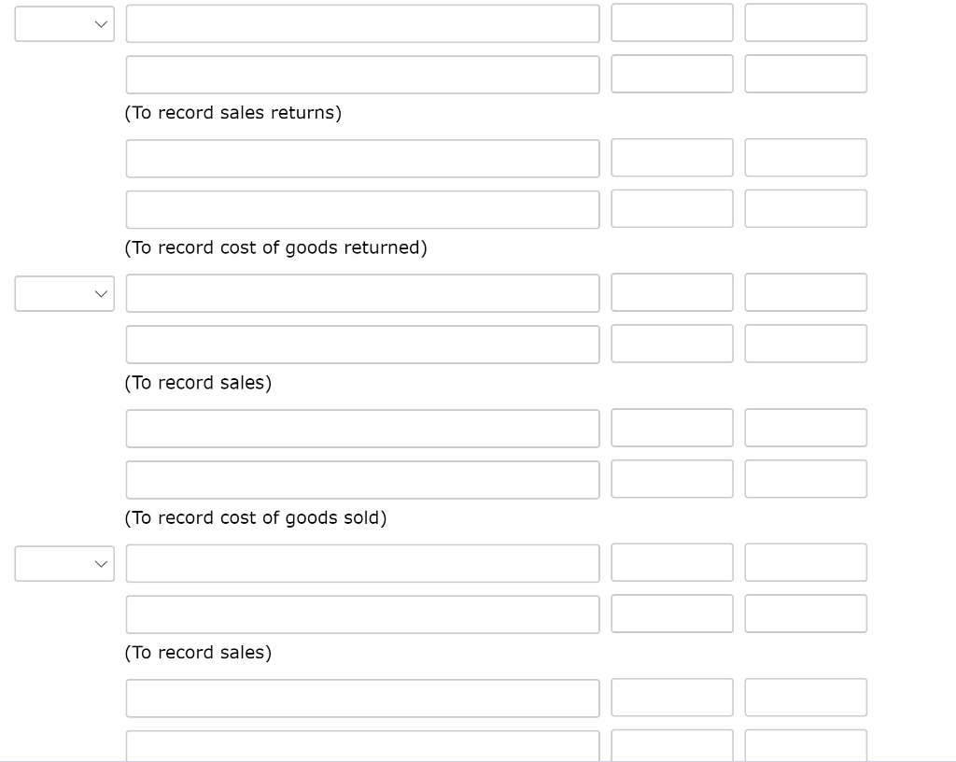Viewport: 956px width, 762px height.
Task: Click the credit field in the second sales returns row
Action: coord(806,74)
